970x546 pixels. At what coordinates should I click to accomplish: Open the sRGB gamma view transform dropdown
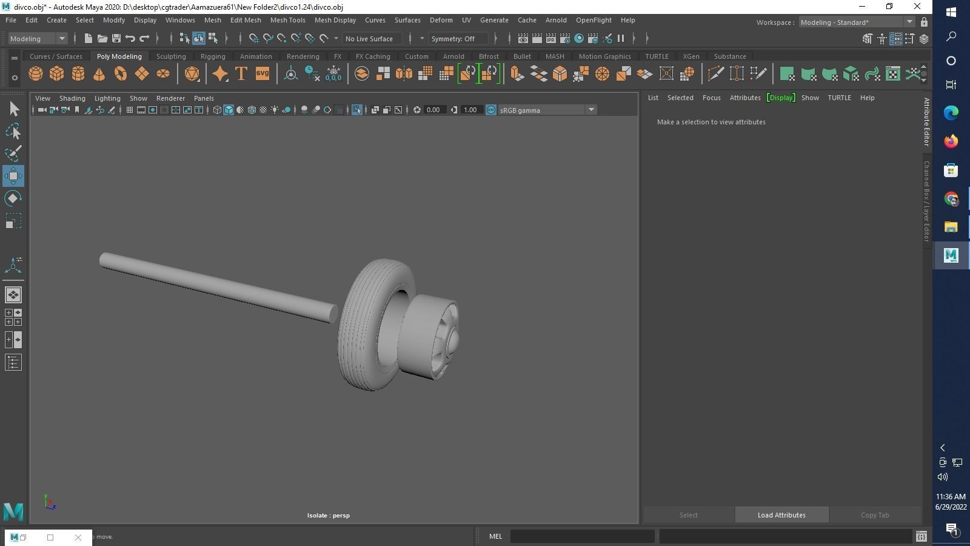pos(547,110)
